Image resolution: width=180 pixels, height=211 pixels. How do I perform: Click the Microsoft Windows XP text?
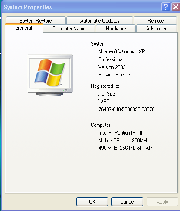click(x=122, y=52)
